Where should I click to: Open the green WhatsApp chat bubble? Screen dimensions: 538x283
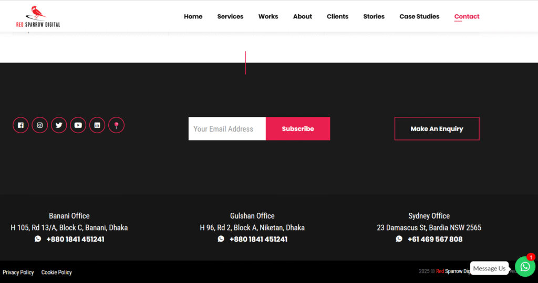(525, 267)
